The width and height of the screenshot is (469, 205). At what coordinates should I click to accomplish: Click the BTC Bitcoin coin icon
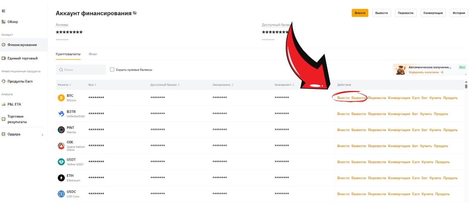61,98
